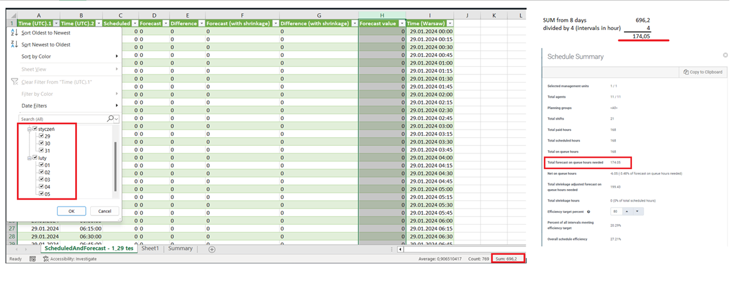751x298 pixels.
Task: Sort Newest to Oldest in filter menu
Action: coord(46,44)
